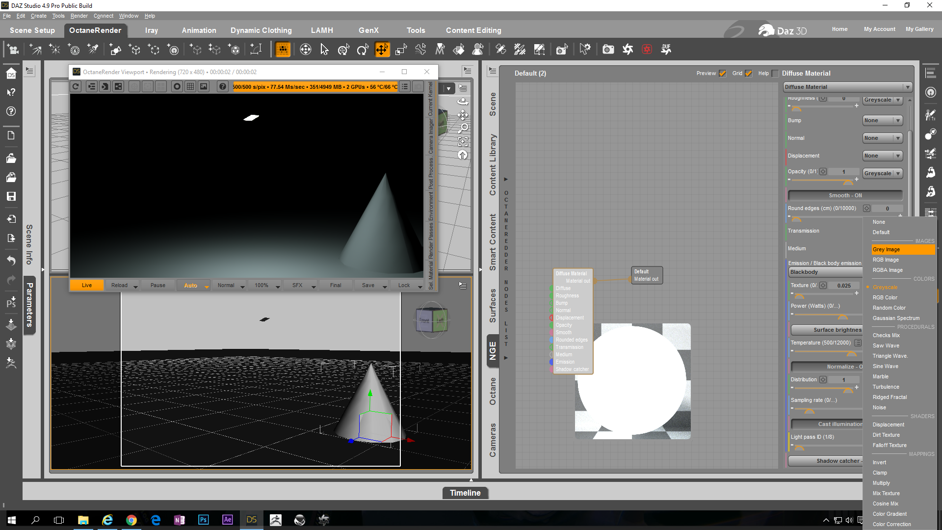Open the Diffuse Material type dropdown
The image size is (942, 530).
(x=847, y=87)
